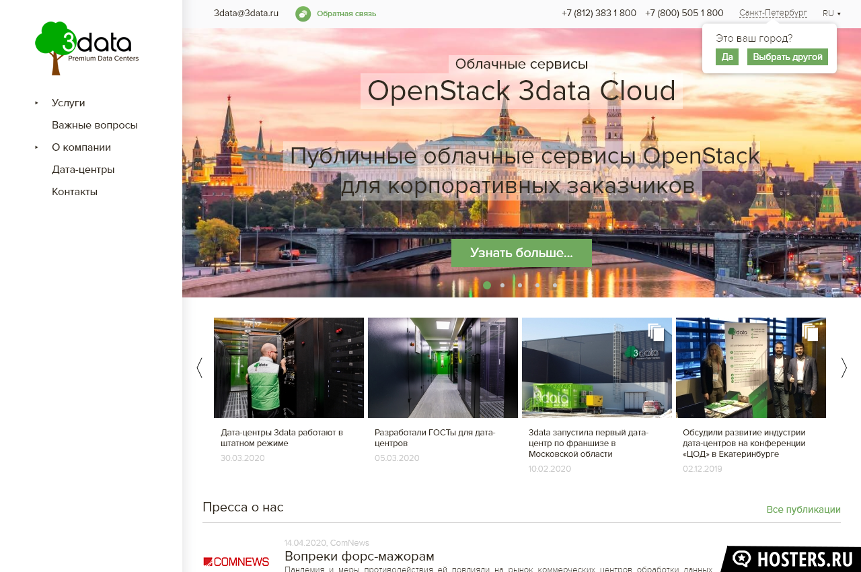Click Выбрать другой city button
Screen dimensions: 861x572
click(x=788, y=57)
